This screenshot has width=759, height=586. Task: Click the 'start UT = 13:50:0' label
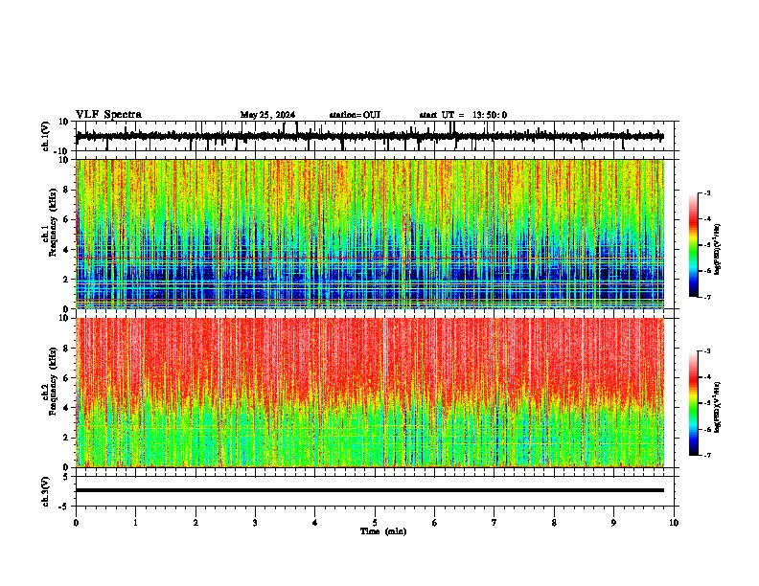(x=463, y=115)
